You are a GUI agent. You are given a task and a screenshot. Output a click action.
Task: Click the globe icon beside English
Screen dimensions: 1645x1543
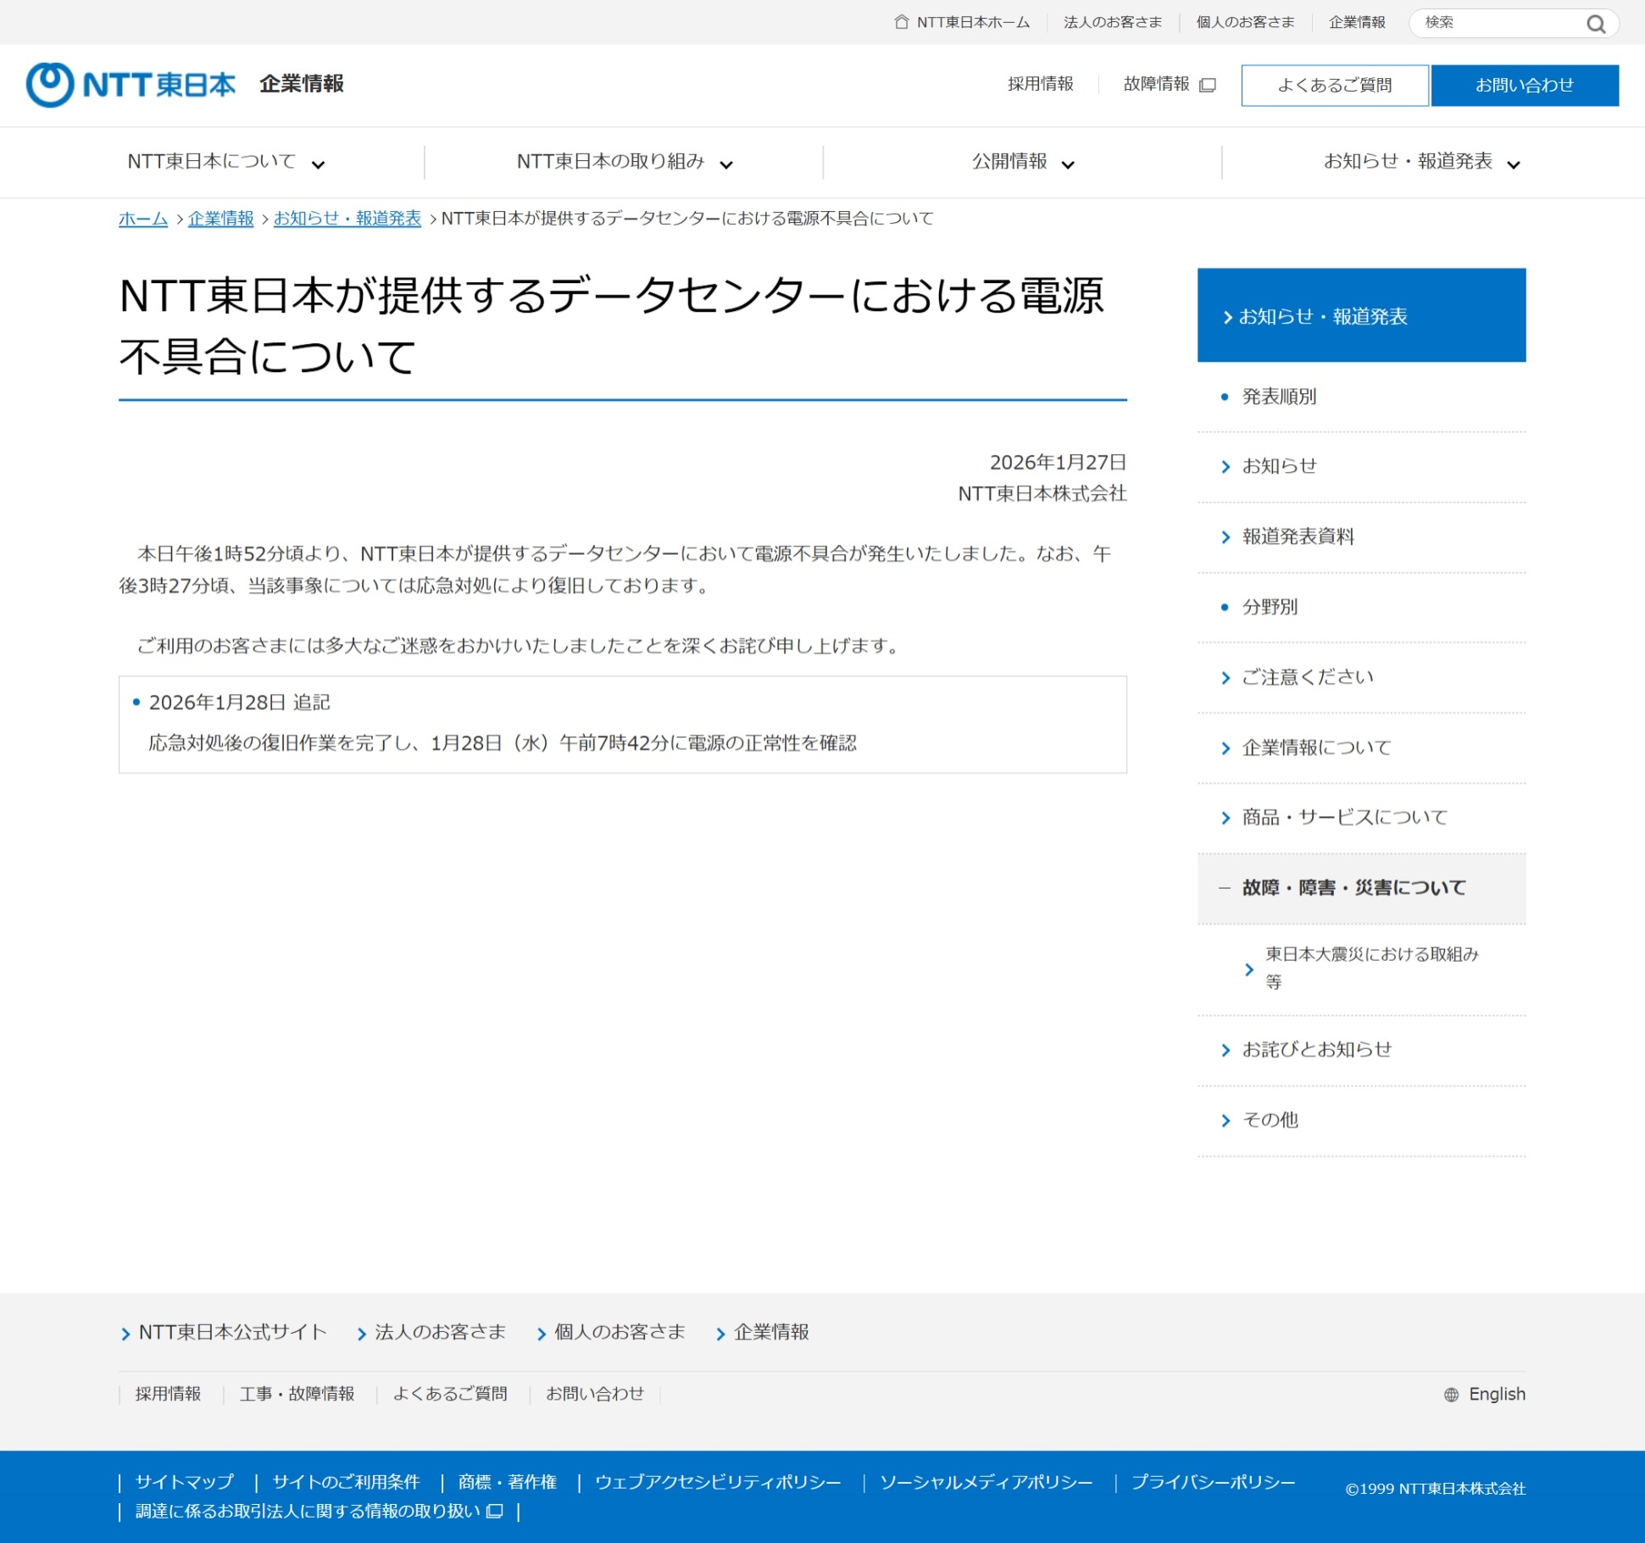1451,1395
